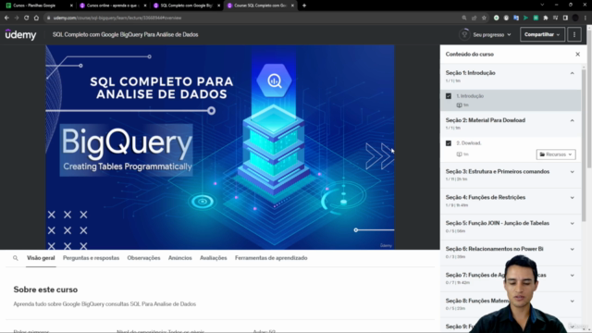Screen dimensions: 592x333
Task: Search course content with magnifier icon
Action: click(16, 258)
